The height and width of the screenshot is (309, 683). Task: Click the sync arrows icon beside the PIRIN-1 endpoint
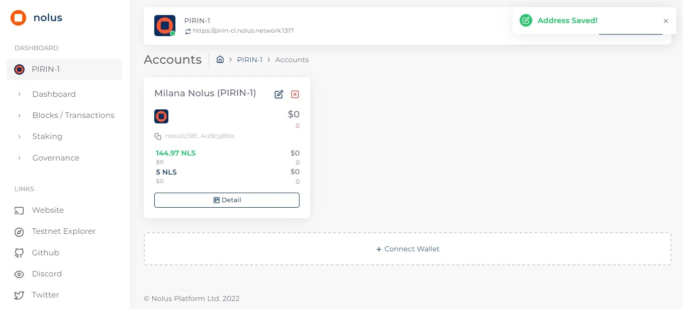click(188, 30)
